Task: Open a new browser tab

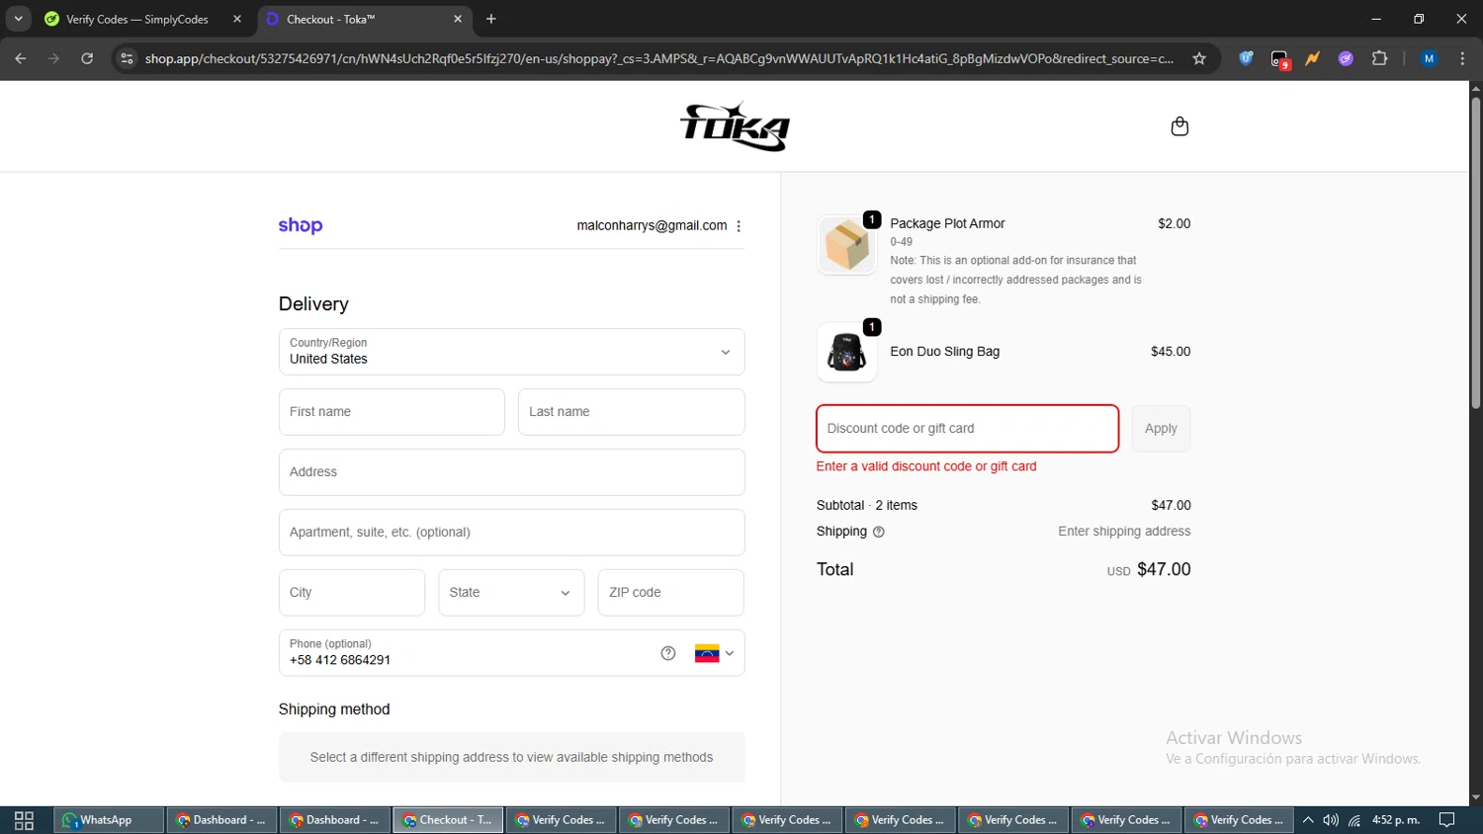Action: click(x=491, y=19)
